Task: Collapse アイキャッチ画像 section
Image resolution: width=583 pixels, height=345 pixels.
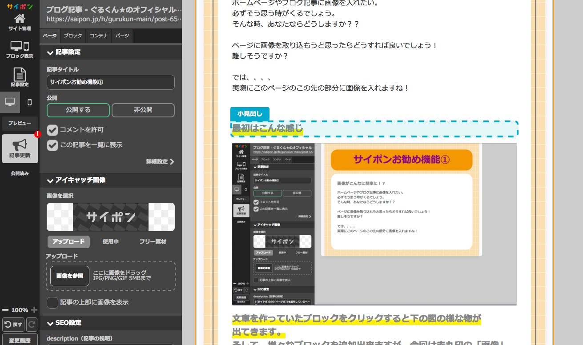Action: pos(111,180)
